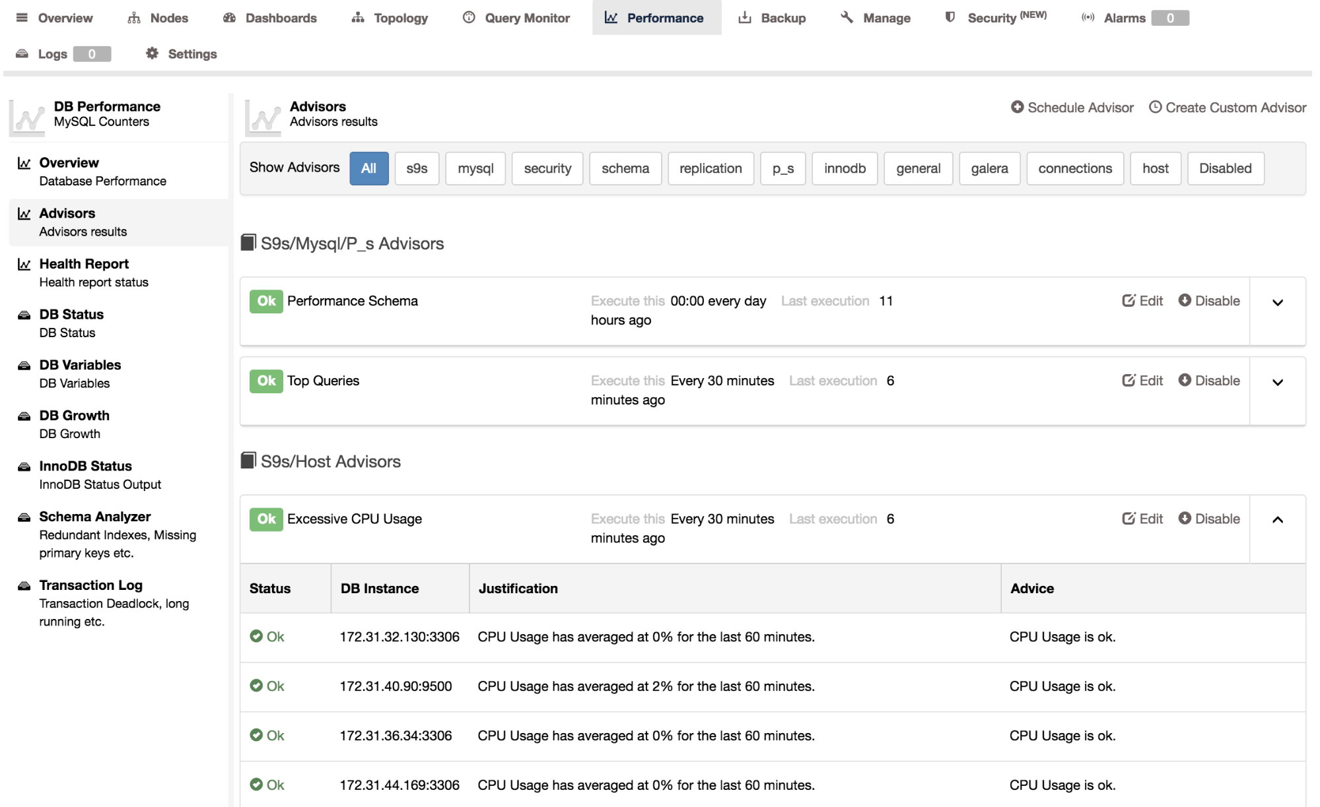The image size is (1320, 807).
Task: Click the Query Monitor clock icon
Action: [x=469, y=18]
